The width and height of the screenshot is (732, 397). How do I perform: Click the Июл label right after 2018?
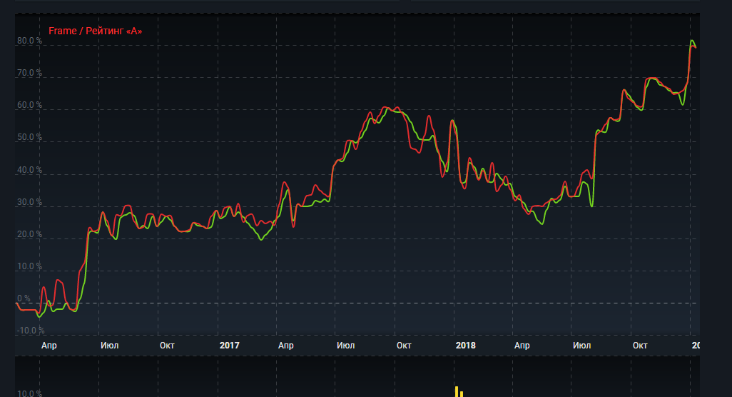pos(581,346)
